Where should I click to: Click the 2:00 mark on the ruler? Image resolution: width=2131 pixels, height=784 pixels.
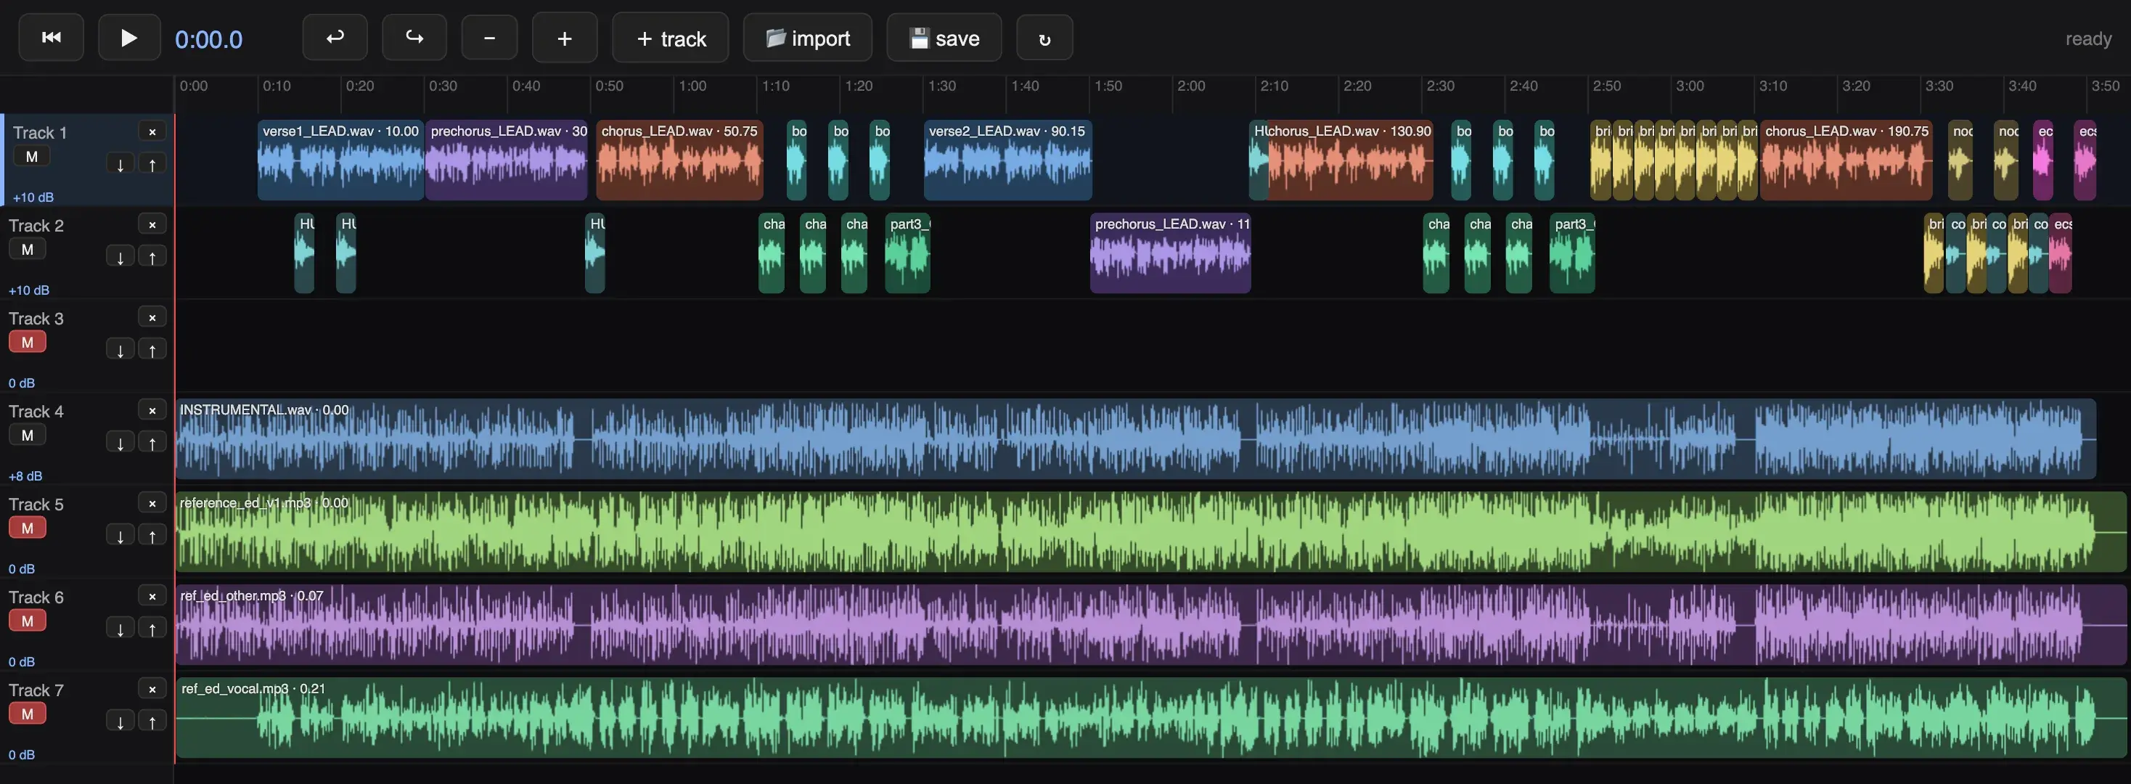pos(1191,86)
